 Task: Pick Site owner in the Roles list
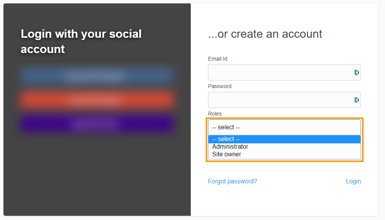coord(227,154)
